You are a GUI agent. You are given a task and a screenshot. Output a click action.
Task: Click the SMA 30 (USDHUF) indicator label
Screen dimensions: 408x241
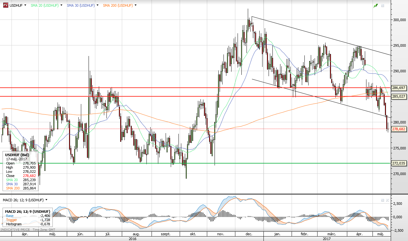(81, 5)
